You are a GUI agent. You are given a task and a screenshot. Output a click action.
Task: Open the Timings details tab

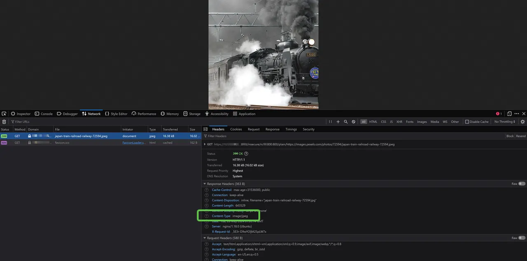pos(291,129)
